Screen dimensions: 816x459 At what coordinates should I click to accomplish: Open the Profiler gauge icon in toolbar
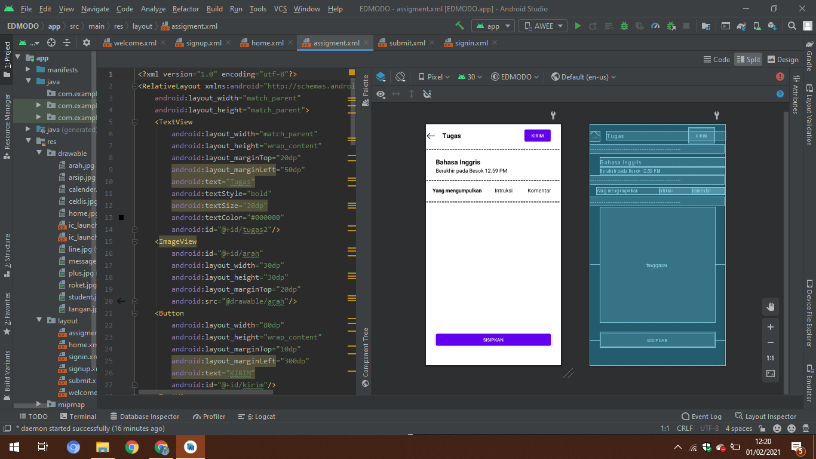[655, 26]
